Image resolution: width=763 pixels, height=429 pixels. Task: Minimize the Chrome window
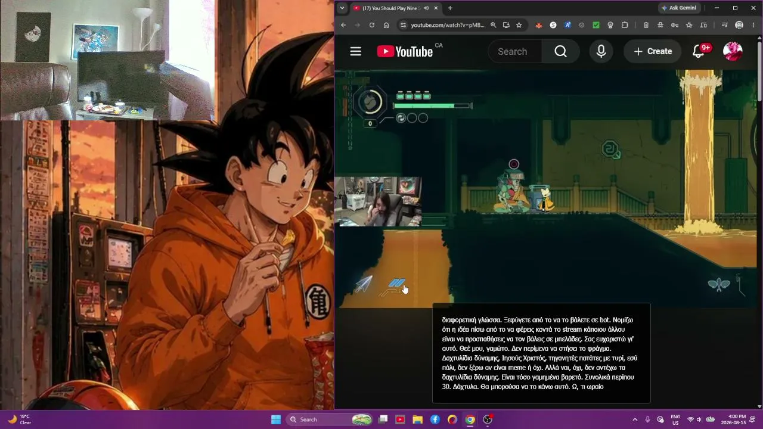[717, 8]
